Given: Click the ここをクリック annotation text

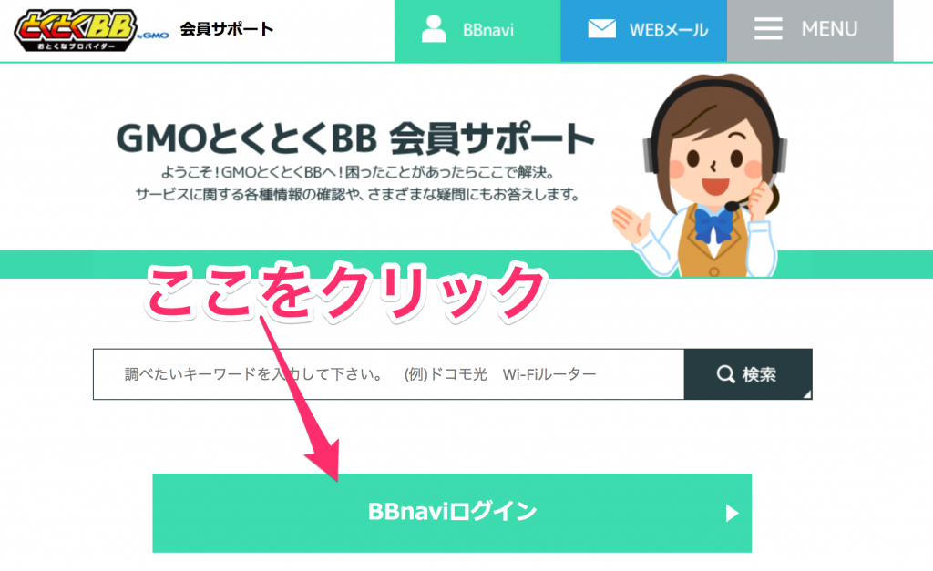Looking at the screenshot, I should [x=345, y=291].
